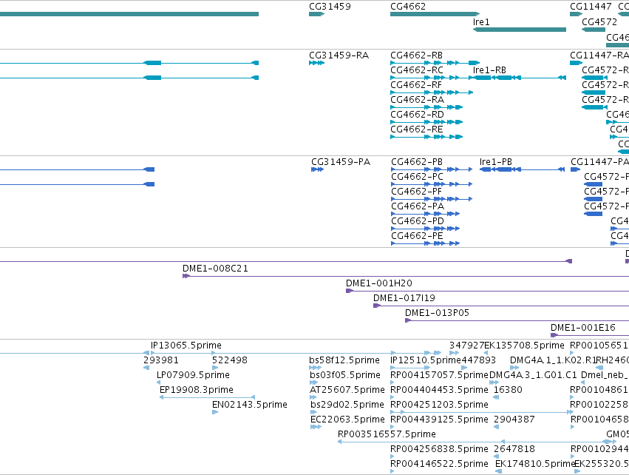Select protein CG4662-PB
Viewport: 629px width, 475px height.
[417, 162]
